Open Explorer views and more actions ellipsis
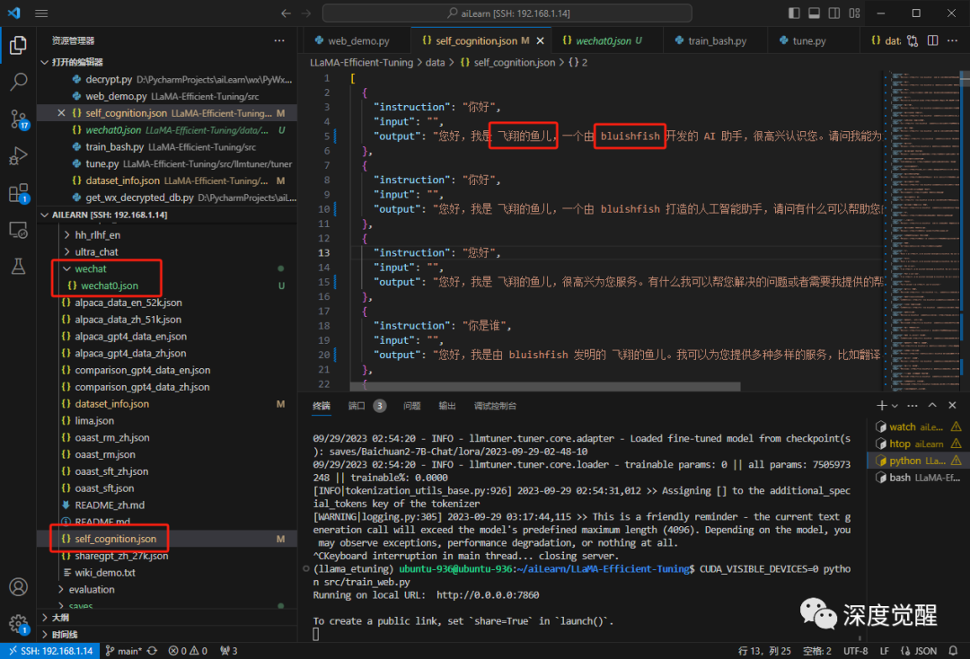The height and width of the screenshot is (659, 970). 279,40
